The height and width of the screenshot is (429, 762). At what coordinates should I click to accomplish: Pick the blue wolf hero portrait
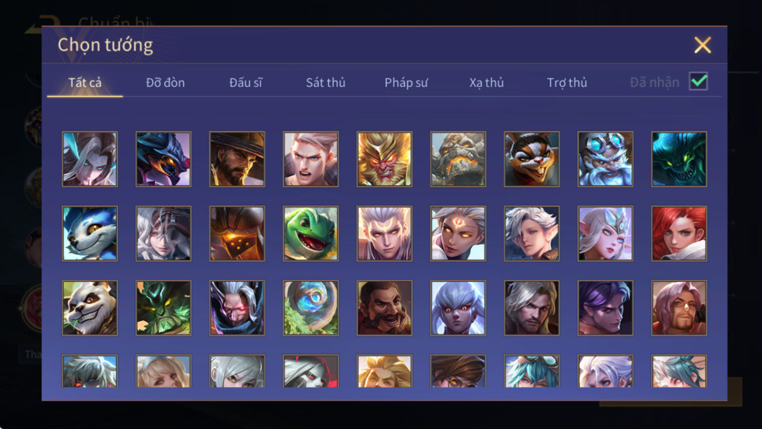click(90, 234)
